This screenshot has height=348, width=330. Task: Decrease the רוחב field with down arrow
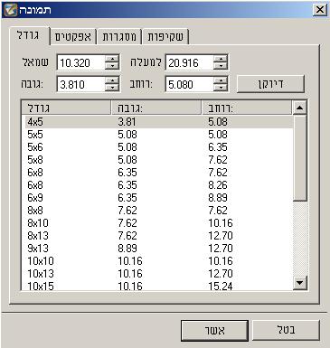221,88
